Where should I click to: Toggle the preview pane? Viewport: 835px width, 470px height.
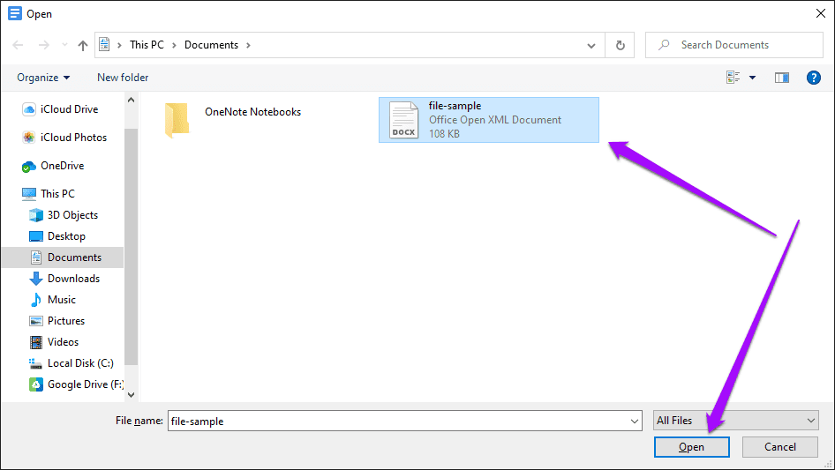pyautogui.click(x=782, y=78)
